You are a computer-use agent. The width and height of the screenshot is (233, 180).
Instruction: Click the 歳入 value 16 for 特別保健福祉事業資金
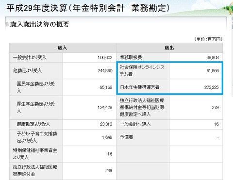[x=110, y=154]
